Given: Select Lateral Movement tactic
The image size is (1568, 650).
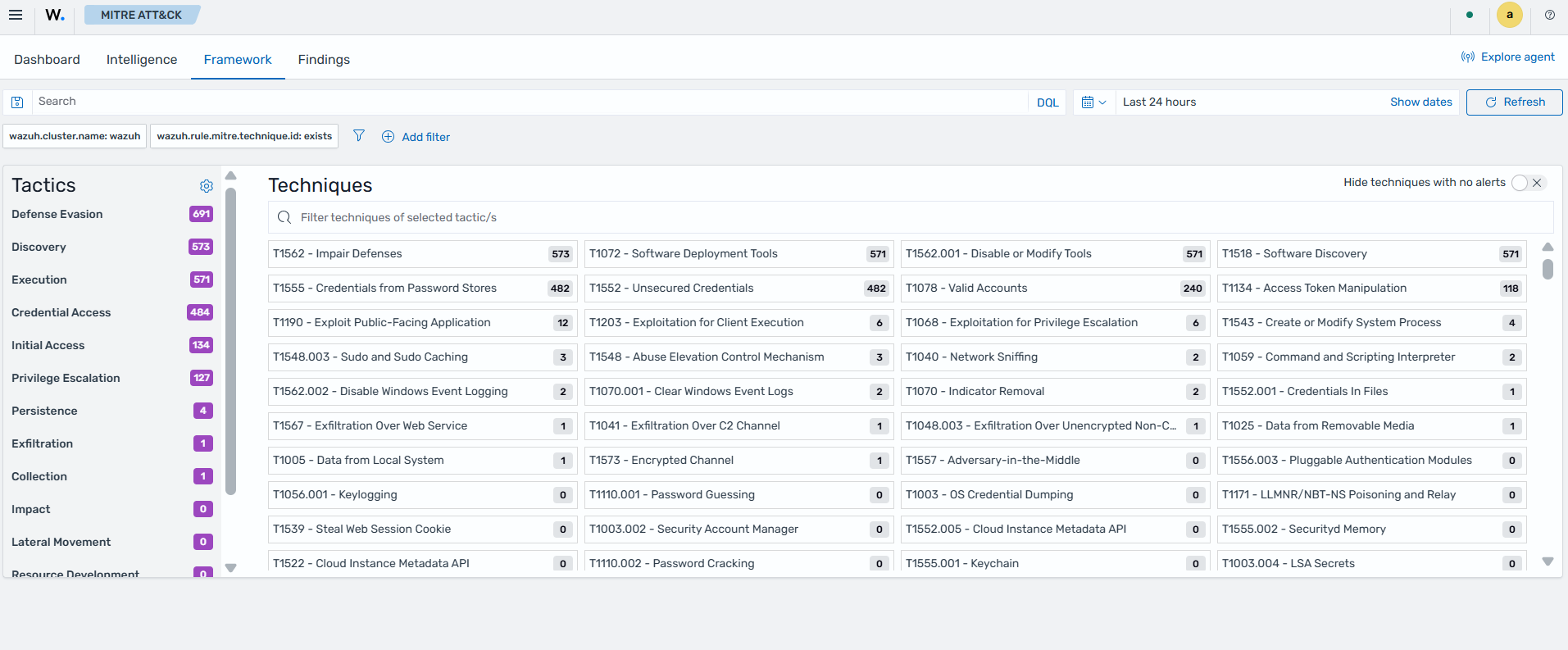Looking at the screenshot, I should pos(112,542).
